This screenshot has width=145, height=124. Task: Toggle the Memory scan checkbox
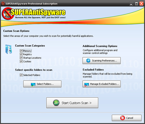21,51
